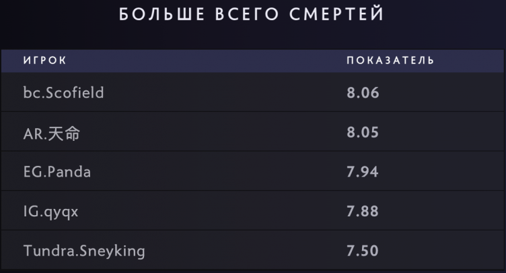
Task: Select the player name AR.天命
Action: (52, 133)
